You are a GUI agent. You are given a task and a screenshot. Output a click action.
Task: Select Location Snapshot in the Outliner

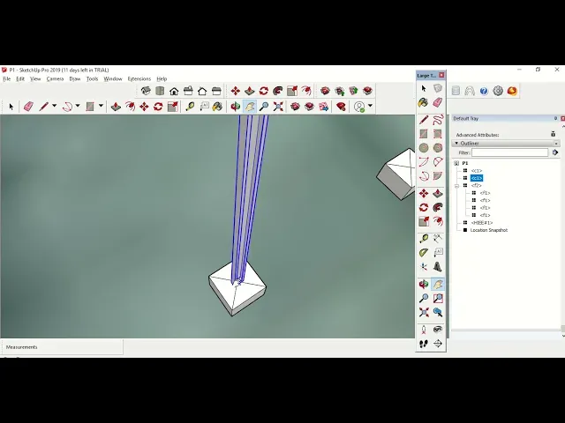click(x=488, y=230)
